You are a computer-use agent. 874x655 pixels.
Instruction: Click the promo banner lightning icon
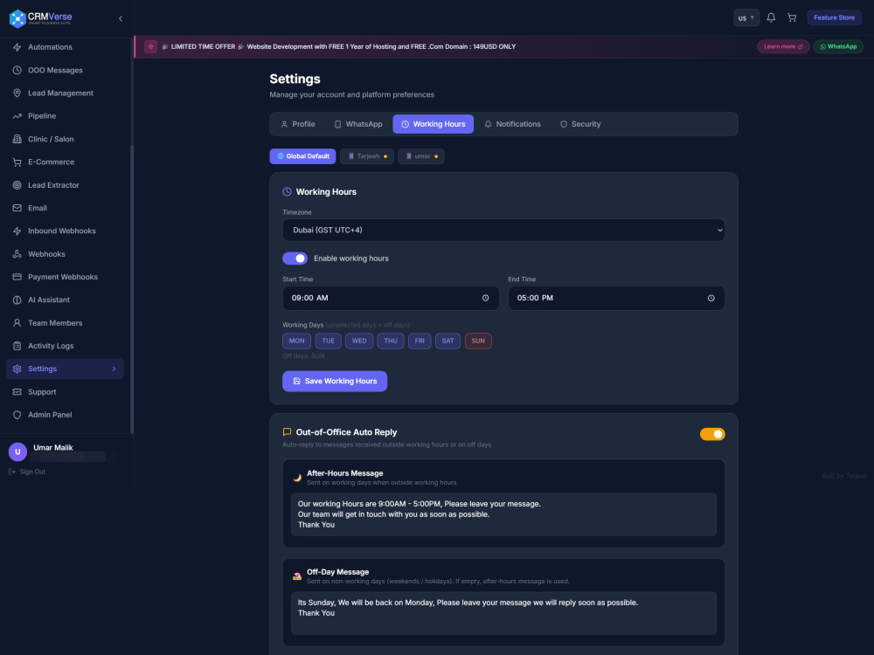tap(150, 47)
